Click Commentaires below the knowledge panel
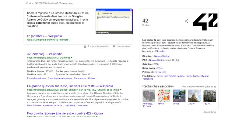The height and width of the screenshot is (117, 242). [x=209, y=112]
